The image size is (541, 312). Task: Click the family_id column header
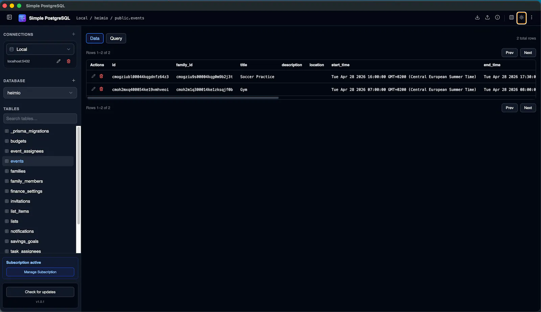184,65
